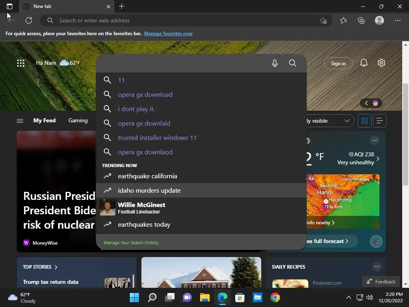Select suggestion 'opera gx download'
This screenshot has width=409, height=307.
pos(201,94)
